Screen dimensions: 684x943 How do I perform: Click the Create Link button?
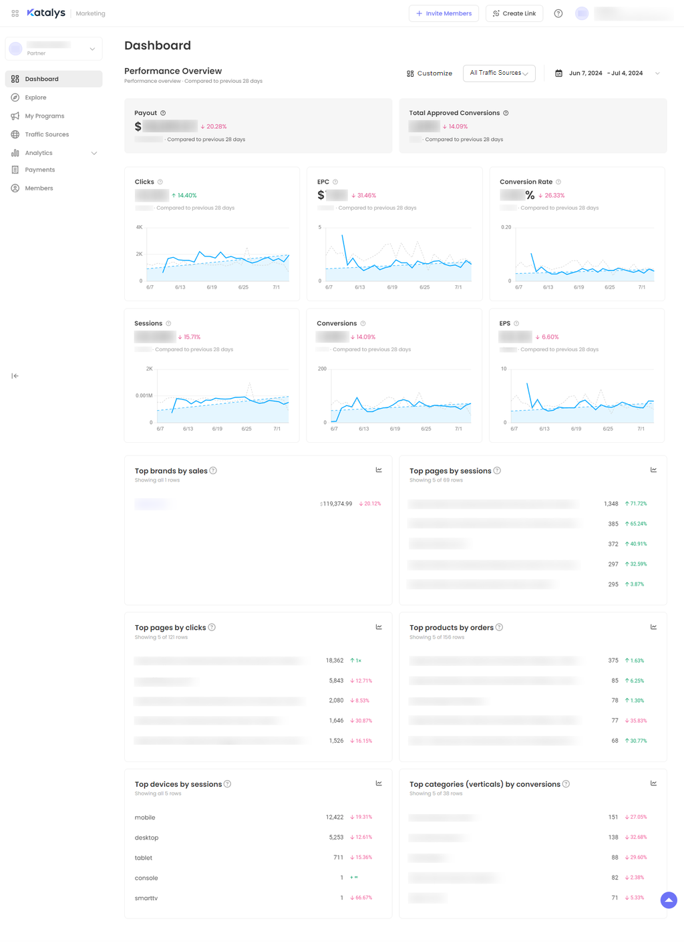[514, 13]
